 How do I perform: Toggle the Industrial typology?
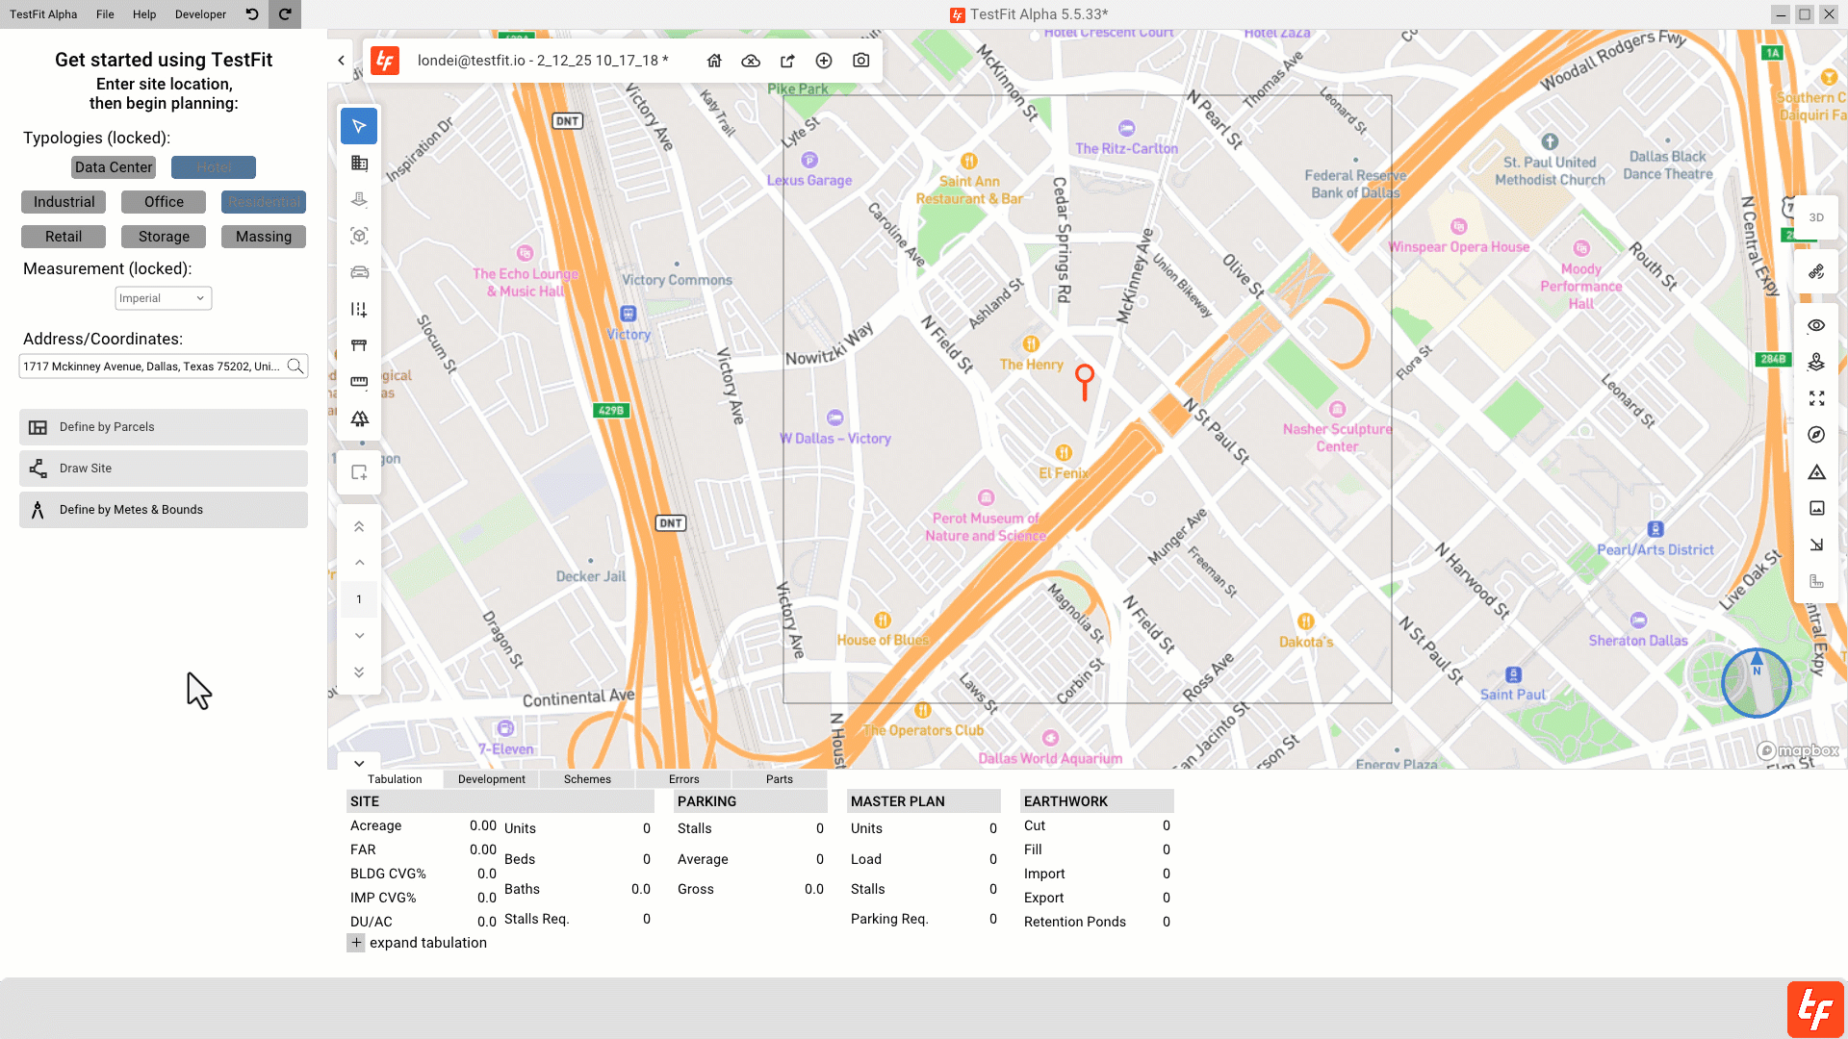64,202
